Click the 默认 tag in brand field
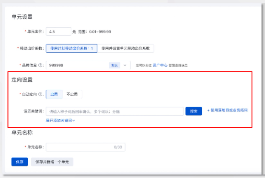 click(115, 65)
